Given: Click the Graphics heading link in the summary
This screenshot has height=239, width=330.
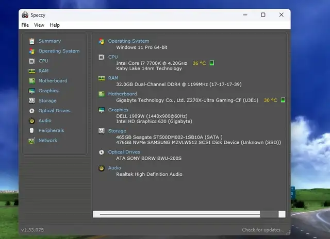Looking at the screenshot, I should pyautogui.click(x=118, y=110).
